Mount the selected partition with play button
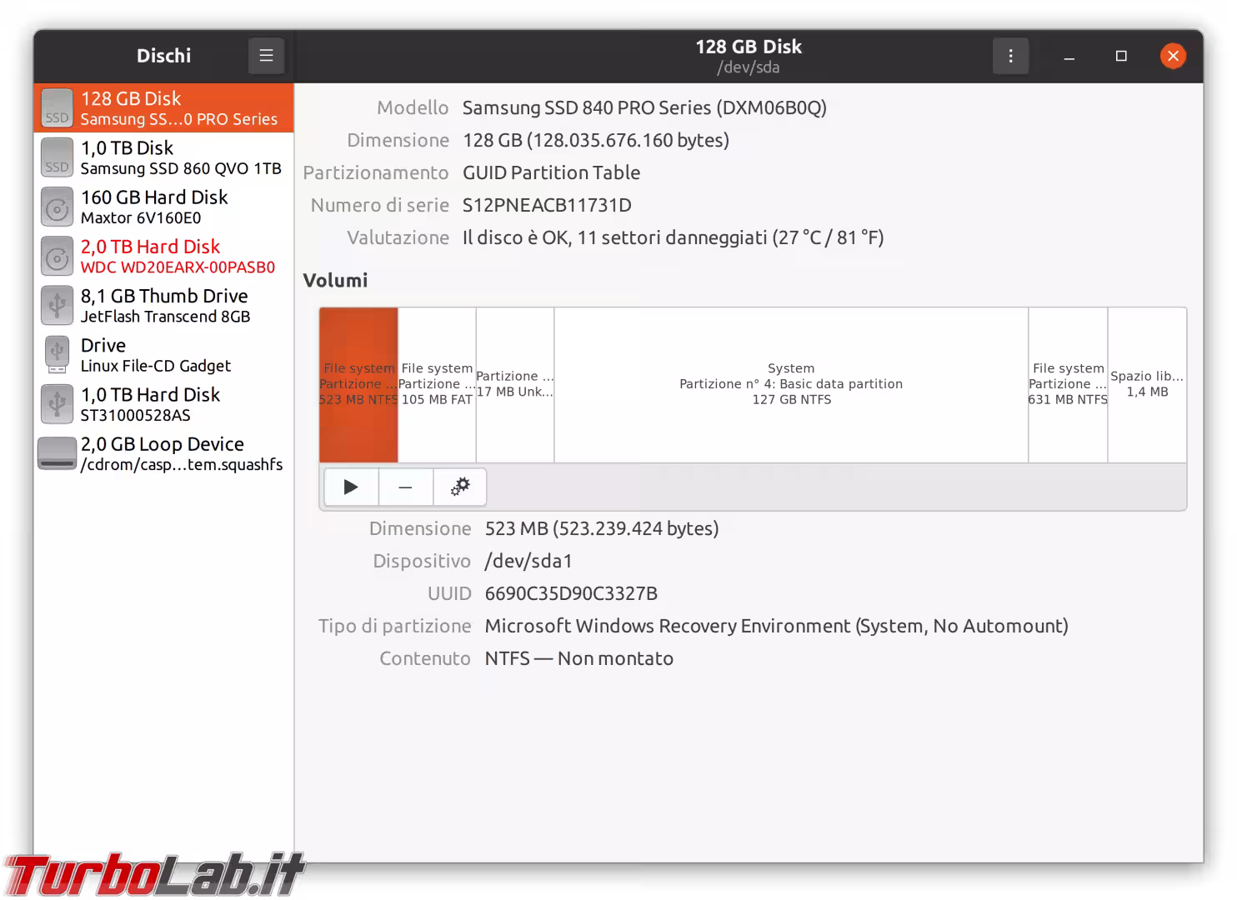1237x900 pixels. point(351,487)
